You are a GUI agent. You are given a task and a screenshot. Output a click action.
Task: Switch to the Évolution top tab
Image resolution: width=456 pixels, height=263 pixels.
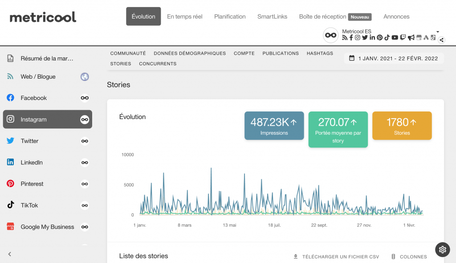143,16
